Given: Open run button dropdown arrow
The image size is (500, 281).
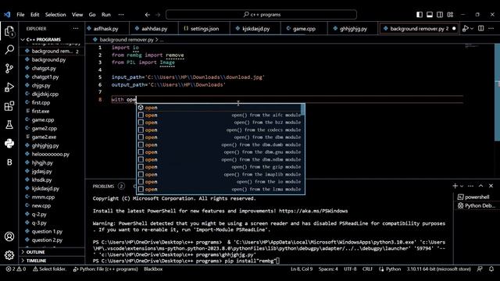Looking at the screenshot, I should coord(472,29).
